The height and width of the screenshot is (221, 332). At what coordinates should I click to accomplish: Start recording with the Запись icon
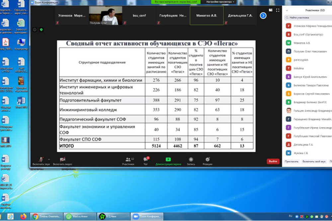[x=191, y=160]
